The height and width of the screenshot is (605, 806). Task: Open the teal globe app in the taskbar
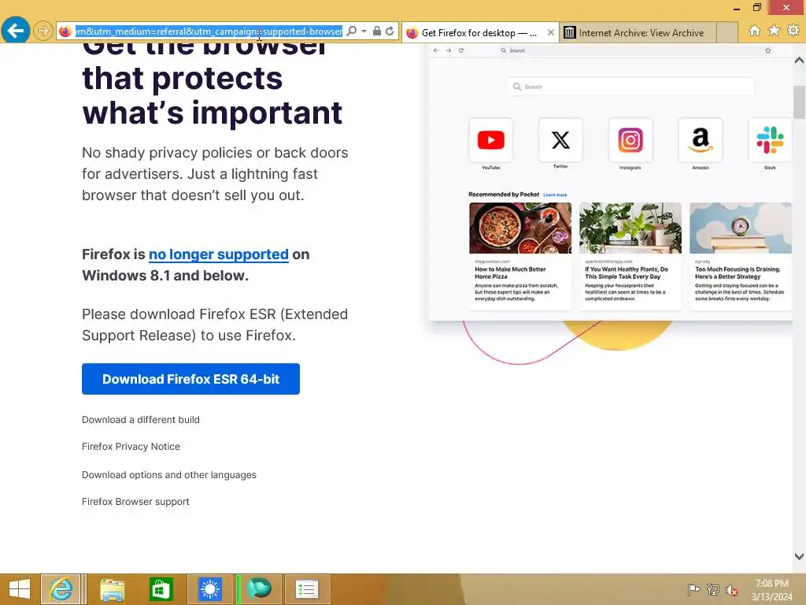click(258, 589)
